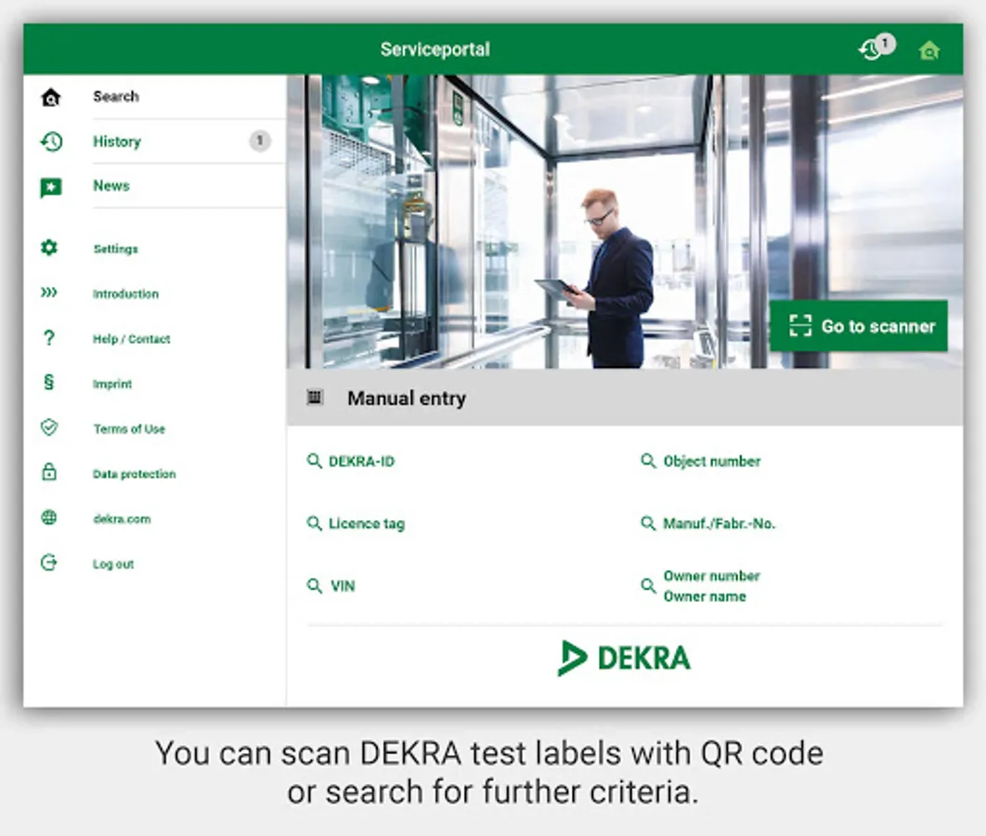This screenshot has height=836, width=986.
Task: Click the Settings gear icon
Action: pyautogui.click(x=49, y=248)
